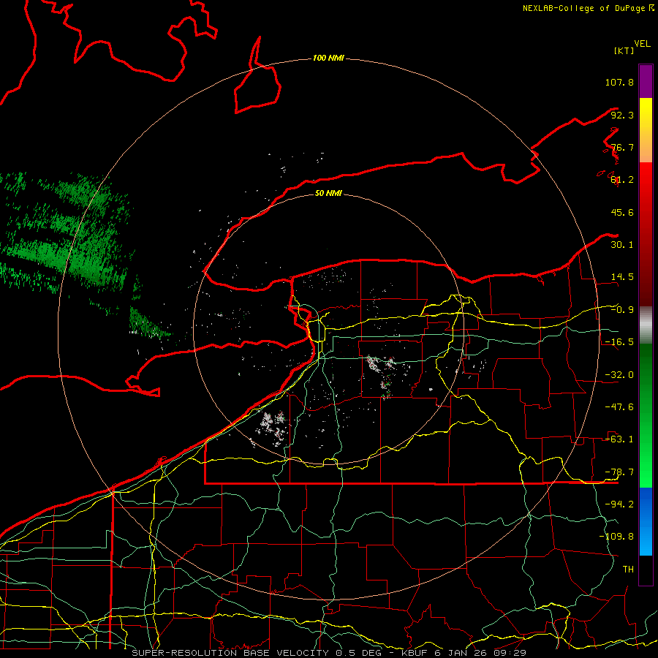
Task: Select the 107.8 velocity scale value
Action: click(x=619, y=82)
